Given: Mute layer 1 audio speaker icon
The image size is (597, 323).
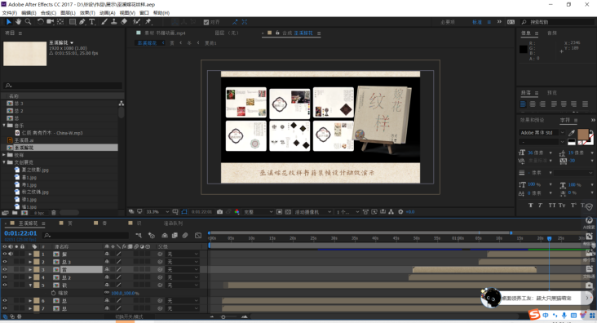Looking at the screenshot, I should tap(11, 254).
